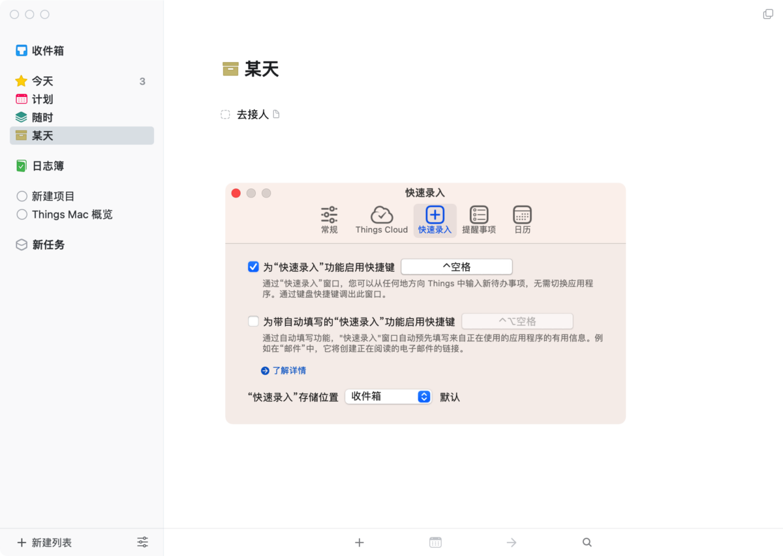Click the green logbook check icon
Screen dimensions: 783x556
(22, 166)
